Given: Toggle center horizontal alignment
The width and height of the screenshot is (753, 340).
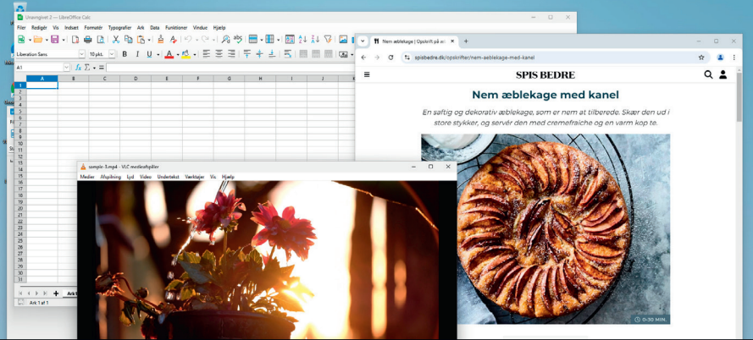Looking at the screenshot, I should coord(219,54).
